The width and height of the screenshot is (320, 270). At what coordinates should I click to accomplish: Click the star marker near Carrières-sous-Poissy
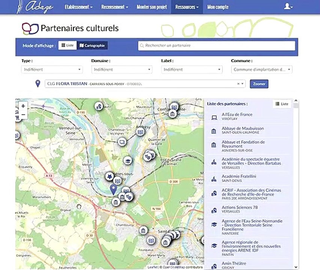(x=110, y=176)
